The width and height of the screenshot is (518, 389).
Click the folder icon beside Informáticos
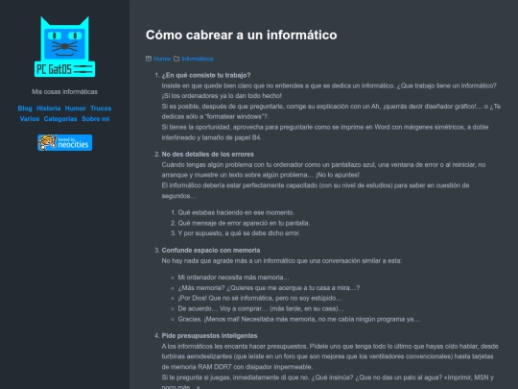coord(177,59)
